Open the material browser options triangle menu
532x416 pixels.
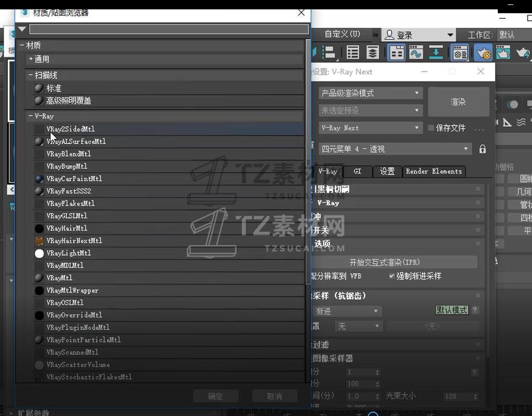pyautogui.click(x=22, y=29)
